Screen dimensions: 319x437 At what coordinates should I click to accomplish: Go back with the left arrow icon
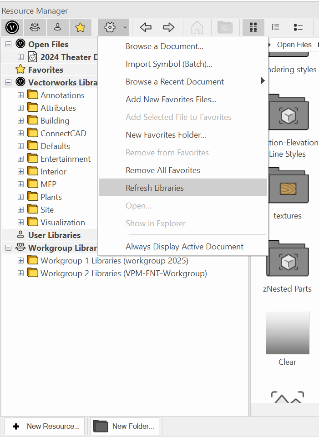click(x=146, y=27)
